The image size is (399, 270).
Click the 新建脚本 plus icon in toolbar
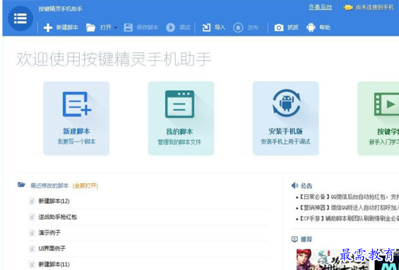[x=48, y=27]
